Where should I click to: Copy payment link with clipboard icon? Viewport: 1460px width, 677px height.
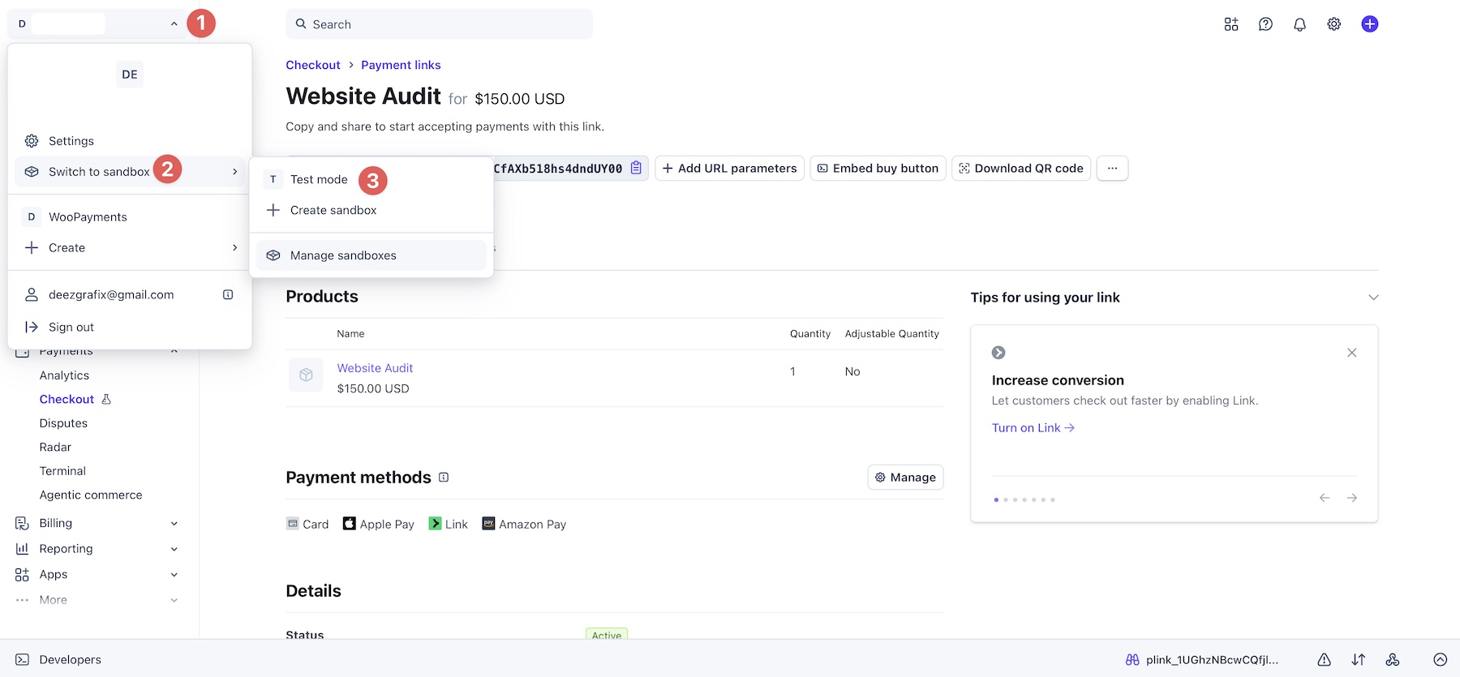(x=636, y=168)
